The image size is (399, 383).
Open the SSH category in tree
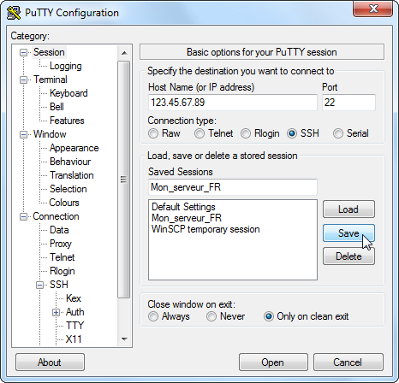tap(58, 285)
